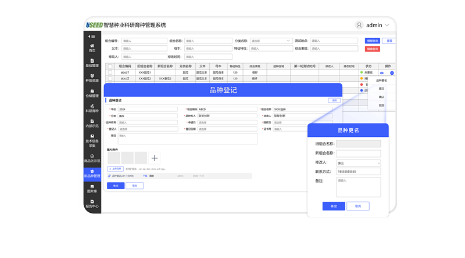The height and width of the screenshot is (258, 465).
Task: Select 提交 in the action menu
Action: (x=381, y=89)
